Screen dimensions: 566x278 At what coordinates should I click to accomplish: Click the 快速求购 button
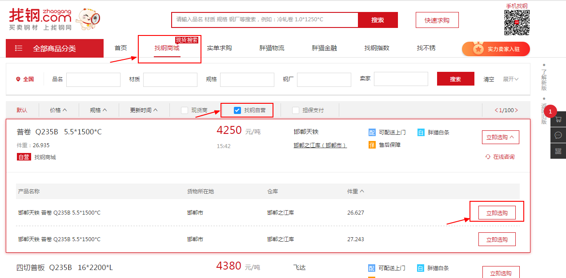click(437, 20)
